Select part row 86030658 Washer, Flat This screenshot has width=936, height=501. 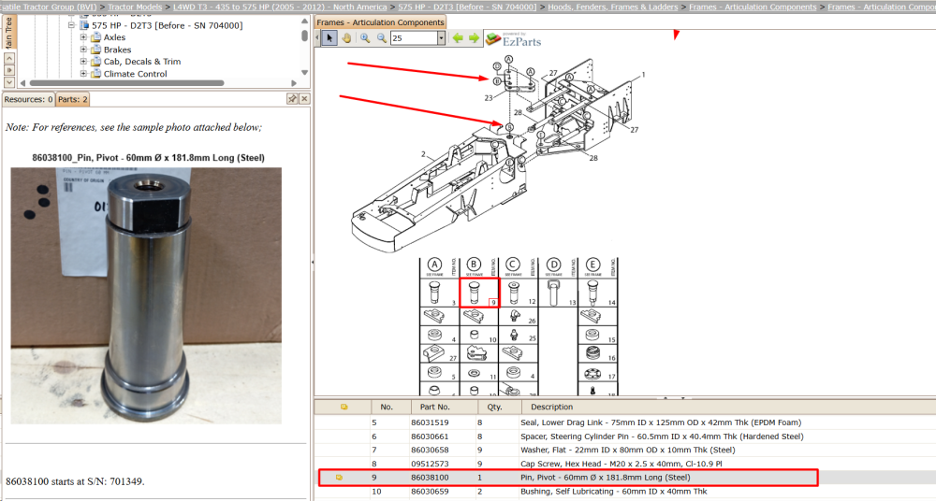click(x=625, y=450)
